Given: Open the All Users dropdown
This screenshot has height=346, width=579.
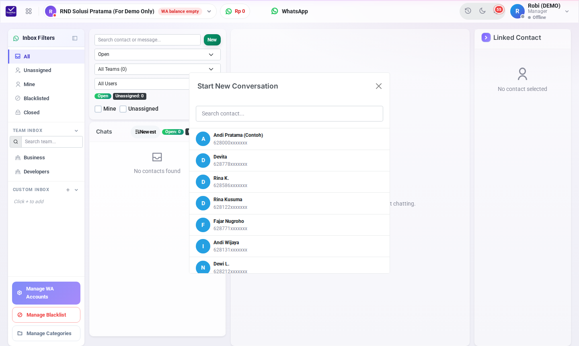Looking at the screenshot, I should pyautogui.click(x=142, y=84).
